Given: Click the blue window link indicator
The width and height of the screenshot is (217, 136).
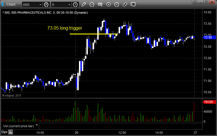Looking at the screenshot, I should (3, 5).
